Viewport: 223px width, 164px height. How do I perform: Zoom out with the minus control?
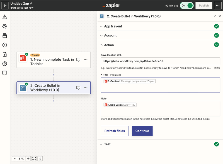(14, 158)
